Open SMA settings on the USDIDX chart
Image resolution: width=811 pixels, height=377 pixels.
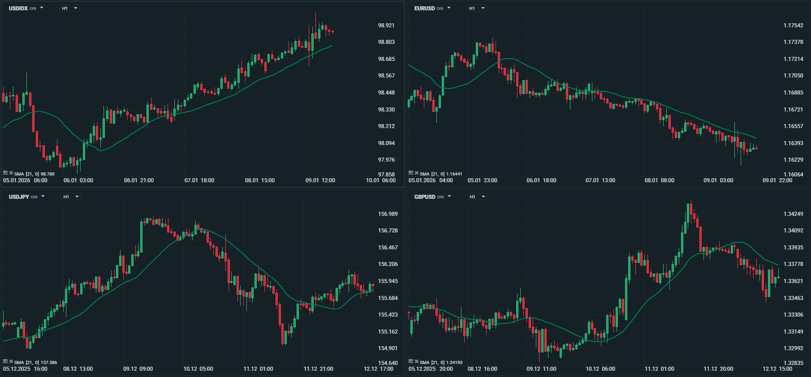coord(5,173)
